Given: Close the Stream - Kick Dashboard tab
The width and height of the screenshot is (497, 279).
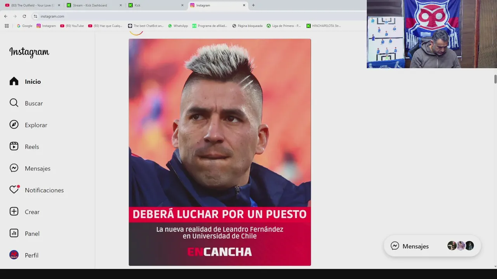Looking at the screenshot, I should pos(120,5).
